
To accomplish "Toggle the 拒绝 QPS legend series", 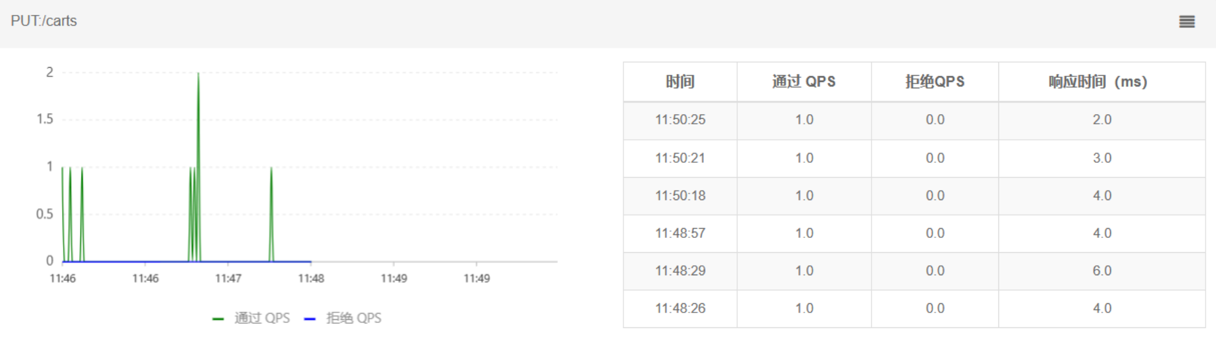I will 343,318.
